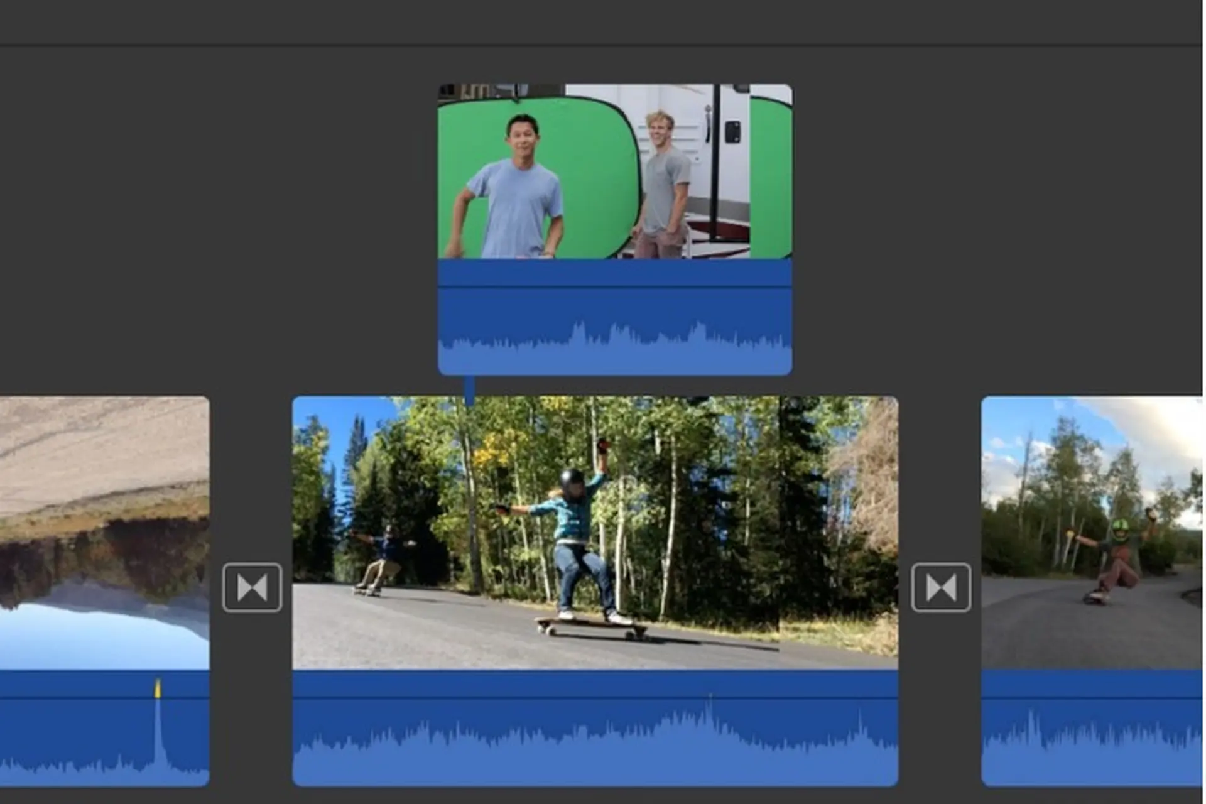Click the volume line of the longboarder clip audio
This screenshot has height=804, width=1206.
pos(595,697)
